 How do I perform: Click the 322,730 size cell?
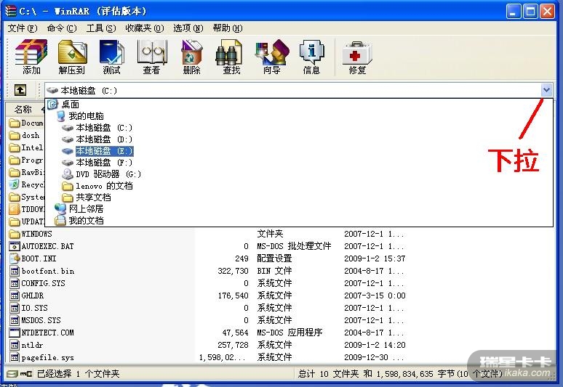(233, 271)
